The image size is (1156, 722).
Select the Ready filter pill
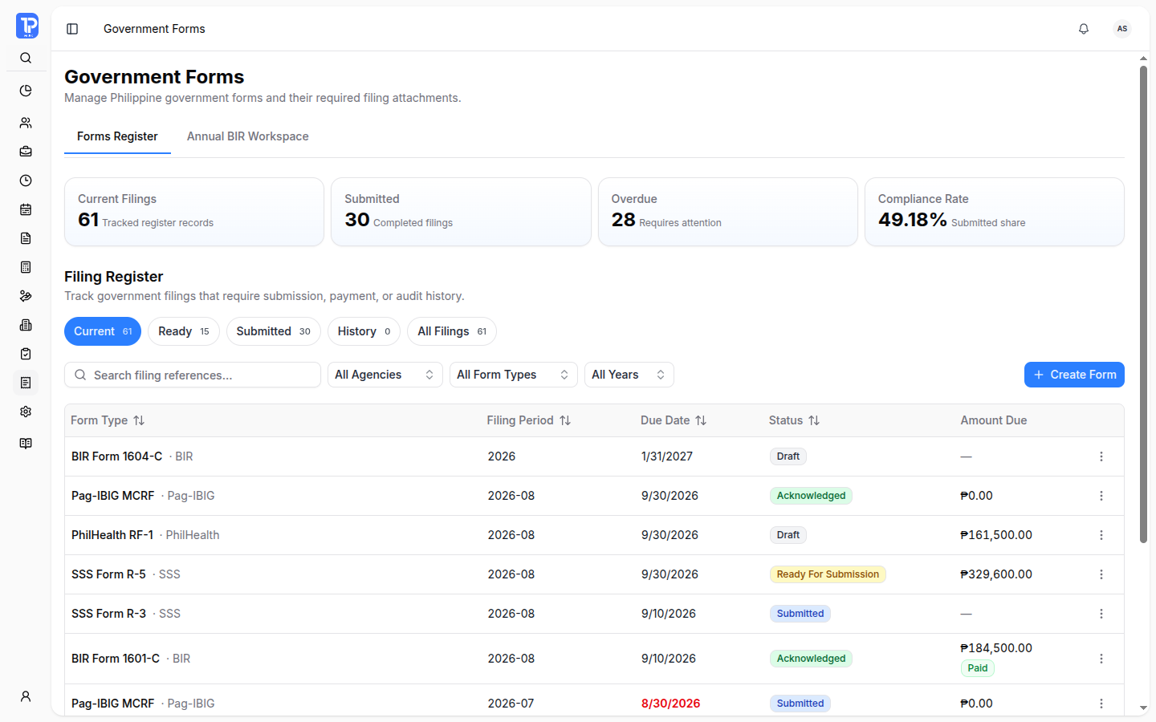(x=184, y=331)
